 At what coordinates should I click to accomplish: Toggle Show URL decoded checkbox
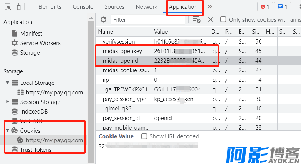click(x=144, y=136)
